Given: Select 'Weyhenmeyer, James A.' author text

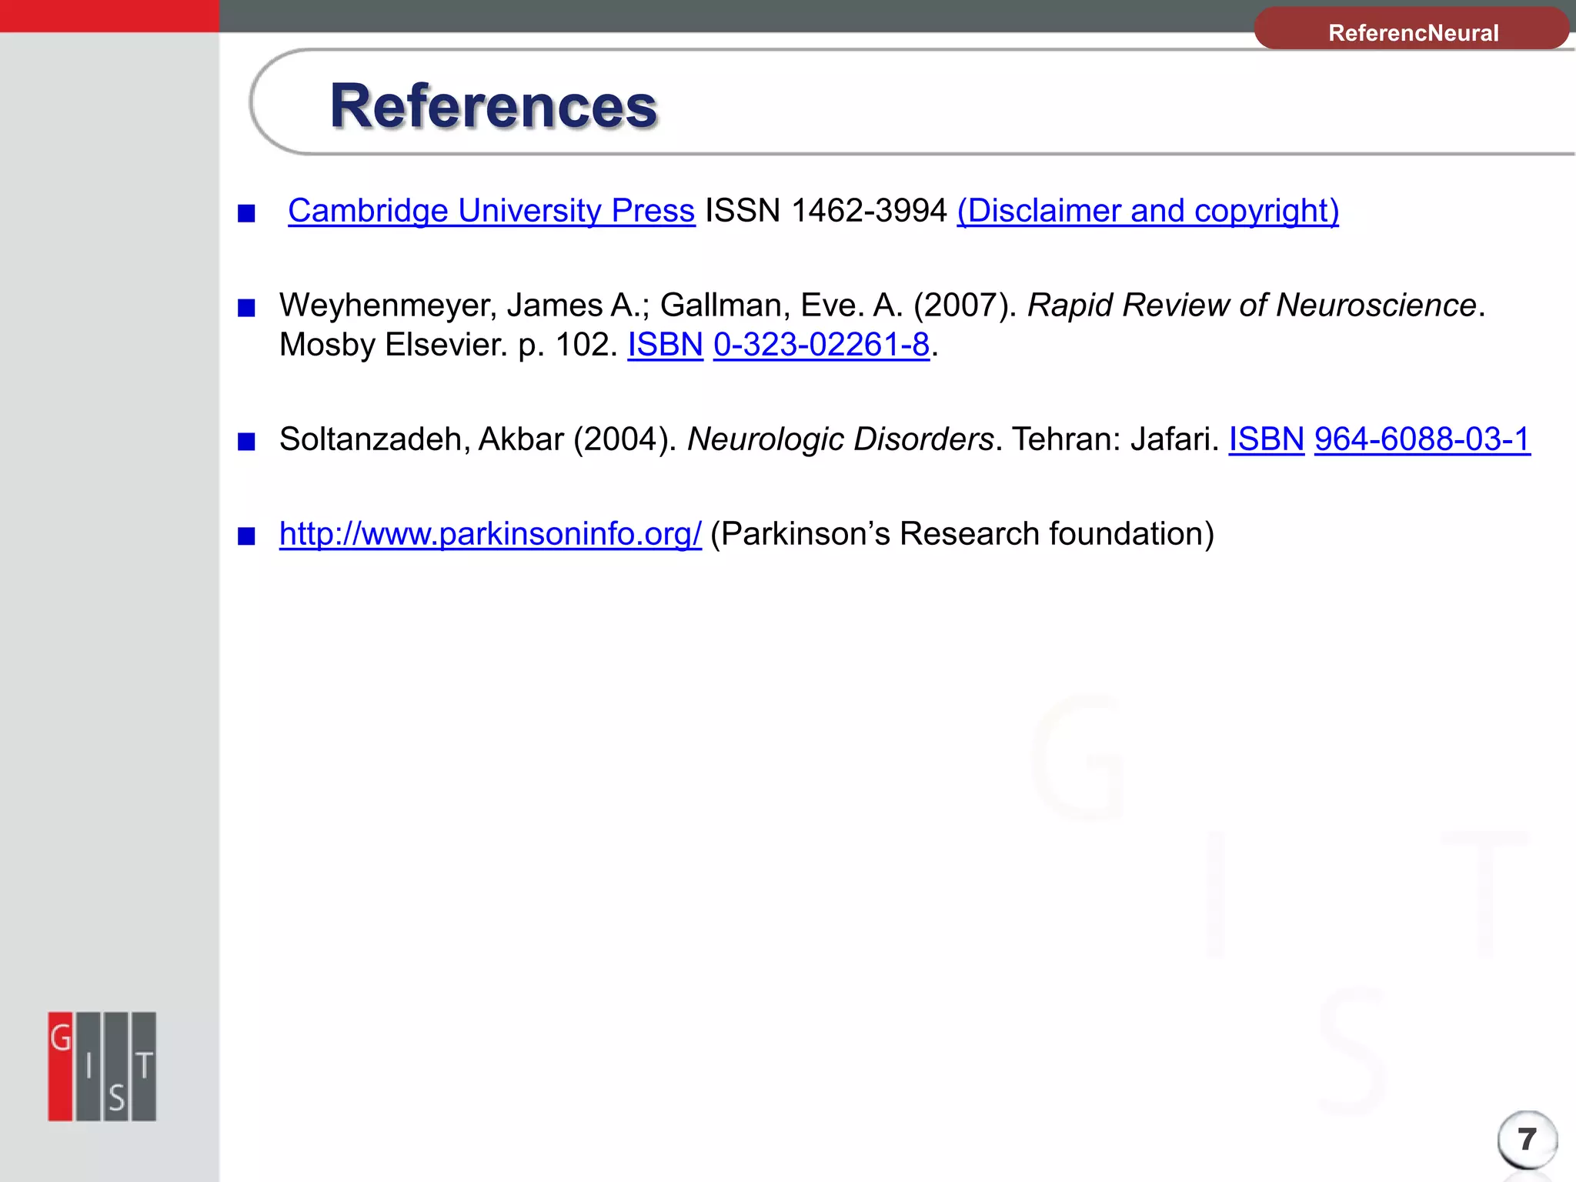Looking at the screenshot, I should click(x=460, y=306).
